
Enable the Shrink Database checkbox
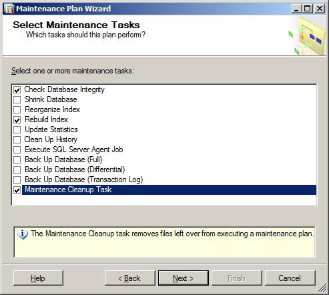(x=17, y=99)
